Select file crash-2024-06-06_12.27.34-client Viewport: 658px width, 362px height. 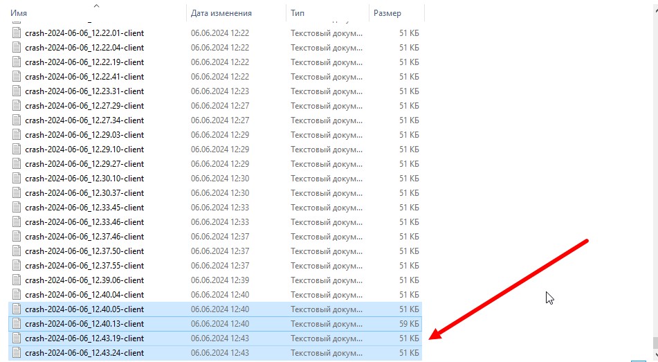pos(84,120)
